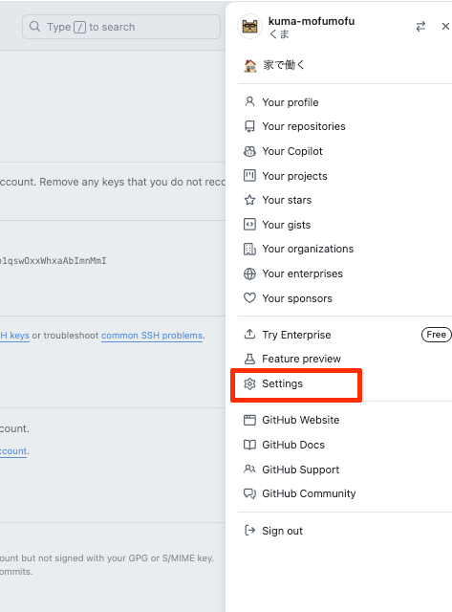Follow the common SSH problems link
452x612 pixels.
(x=152, y=336)
